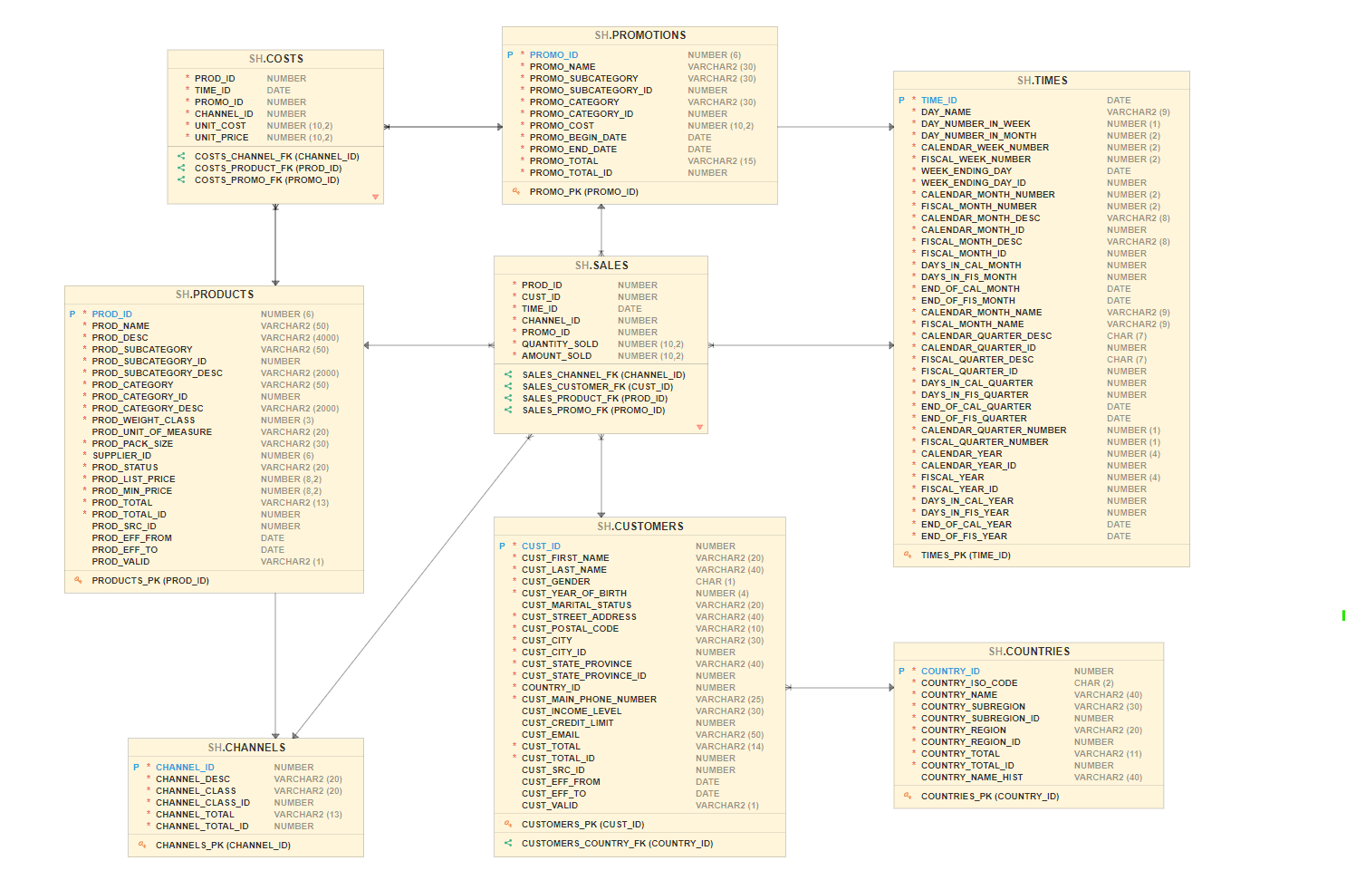Click the red asterisk beside PROD_NAME

point(83,325)
